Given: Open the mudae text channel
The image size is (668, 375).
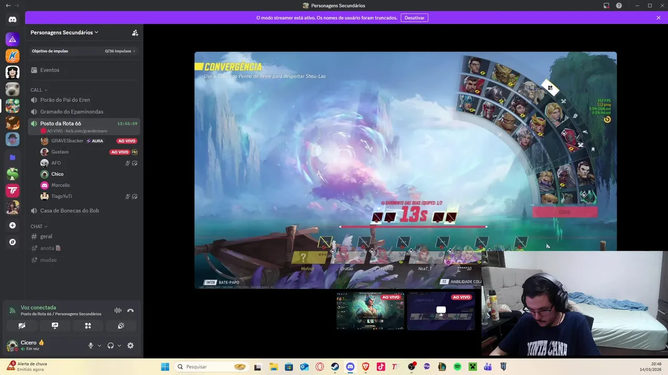Looking at the screenshot, I should pos(83,260).
